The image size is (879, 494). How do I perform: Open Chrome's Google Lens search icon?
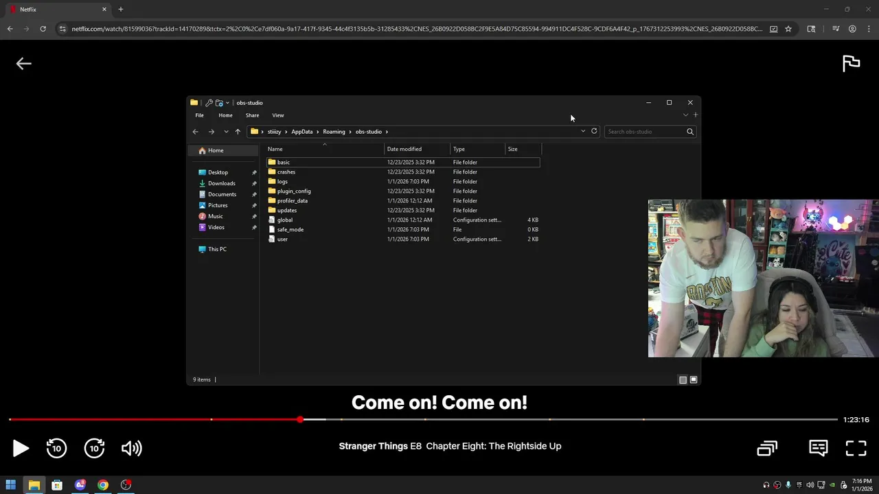pos(811,29)
